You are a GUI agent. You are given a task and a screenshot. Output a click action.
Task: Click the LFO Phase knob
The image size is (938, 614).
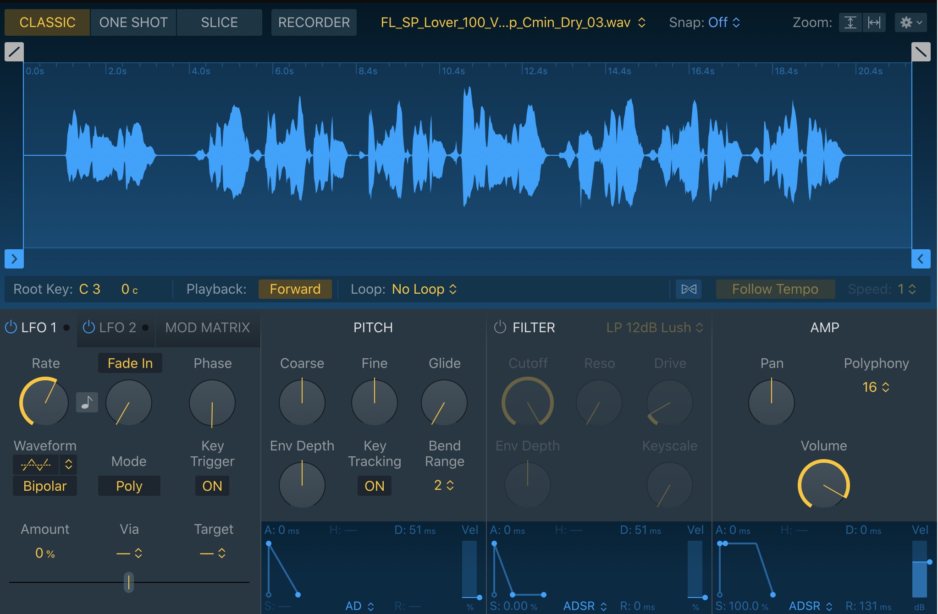212,402
